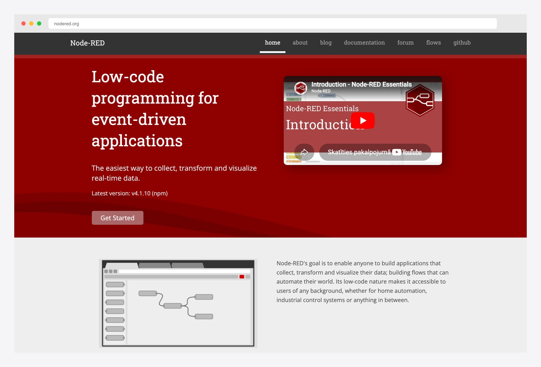This screenshot has width=541, height=367.
Task: Go to the about page
Action: coord(300,43)
